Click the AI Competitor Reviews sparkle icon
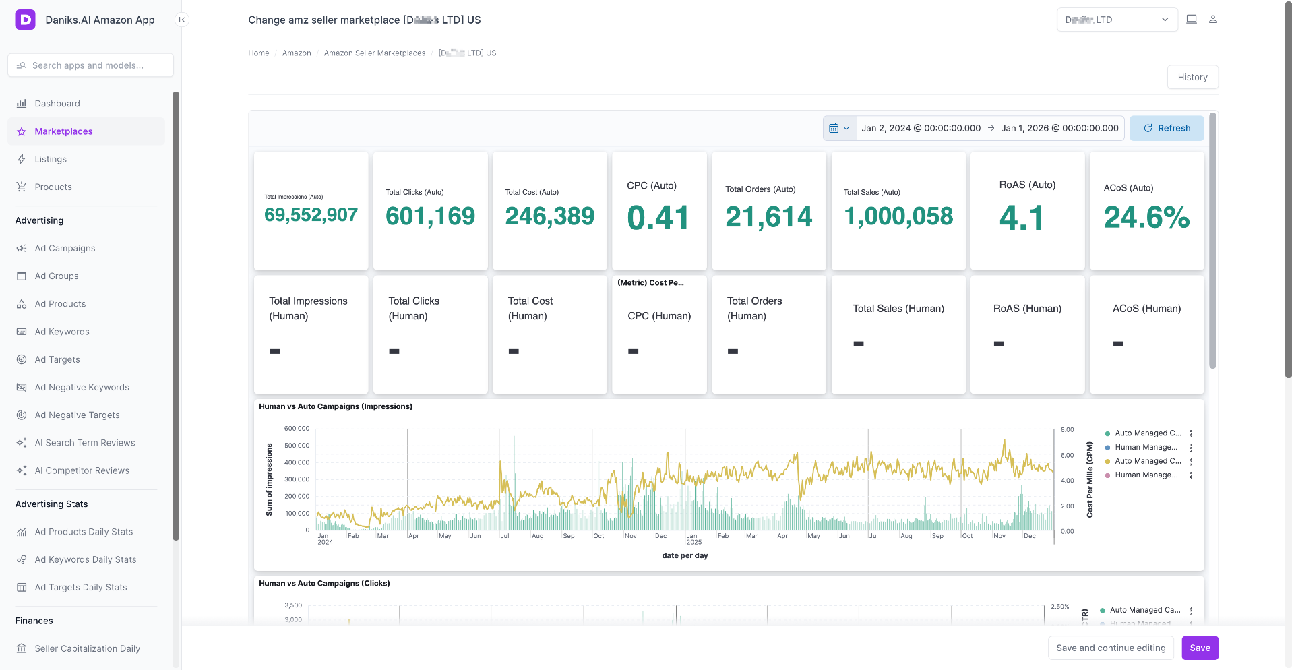 pyautogui.click(x=22, y=470)
